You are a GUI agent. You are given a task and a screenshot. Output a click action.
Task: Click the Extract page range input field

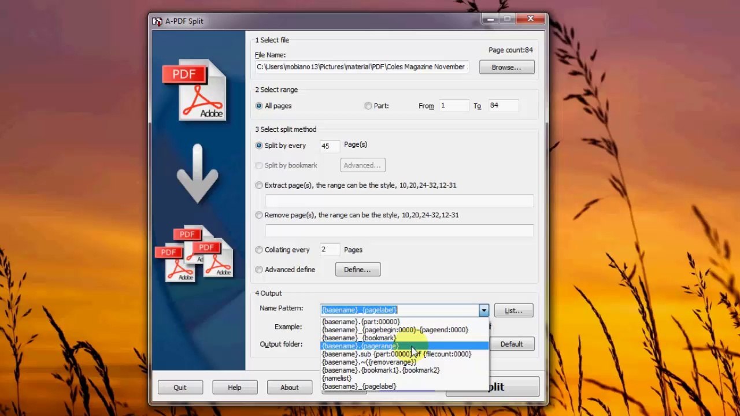pos(399,200)
